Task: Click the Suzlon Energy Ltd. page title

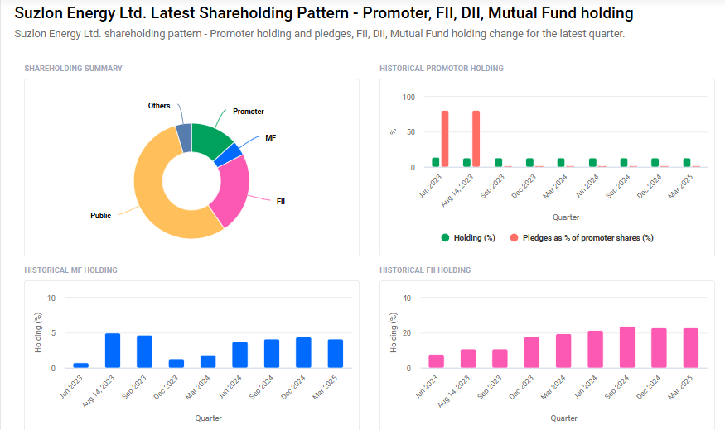Action: (324, 13)
